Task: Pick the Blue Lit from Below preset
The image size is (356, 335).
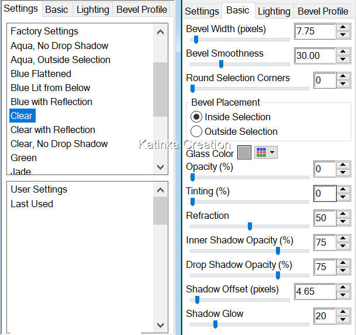Action: tap(50, 88)
